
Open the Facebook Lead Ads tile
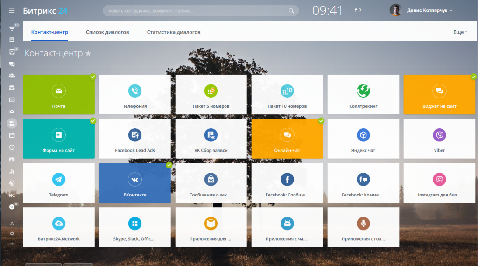tap(135, 139)
